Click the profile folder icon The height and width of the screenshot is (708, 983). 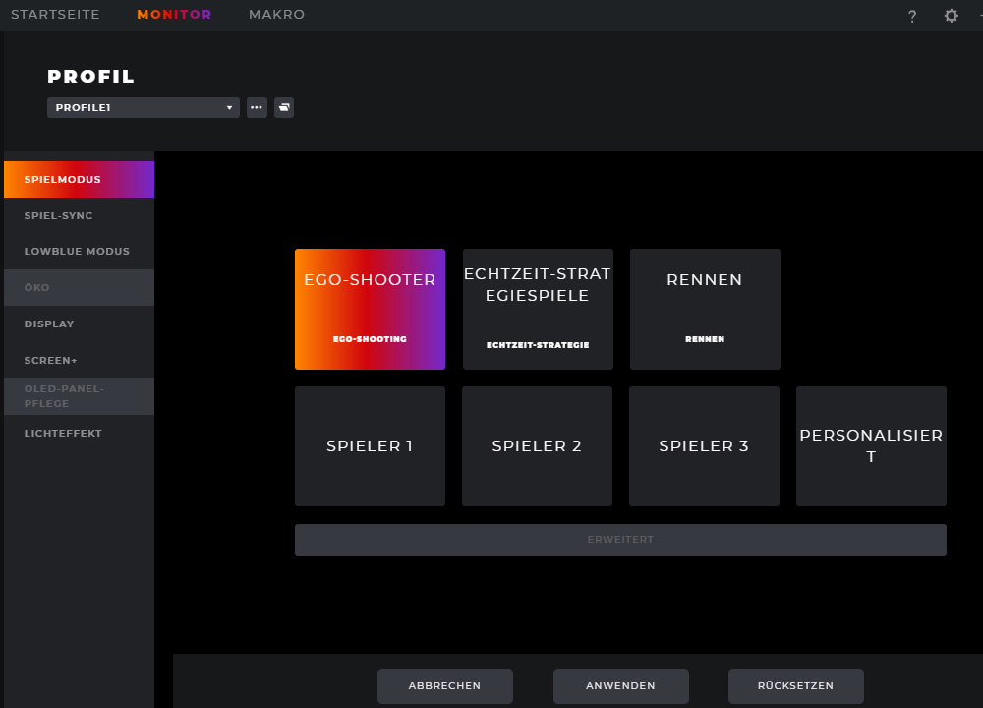pos(283,108)
